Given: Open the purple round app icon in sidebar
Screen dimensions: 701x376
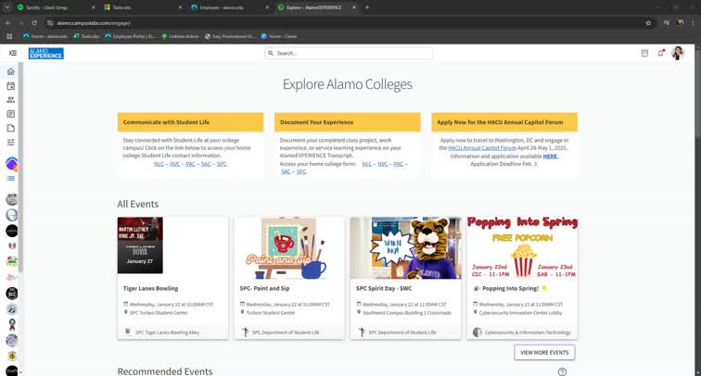Looking at the screenshot, I should [x=12, y=164].
